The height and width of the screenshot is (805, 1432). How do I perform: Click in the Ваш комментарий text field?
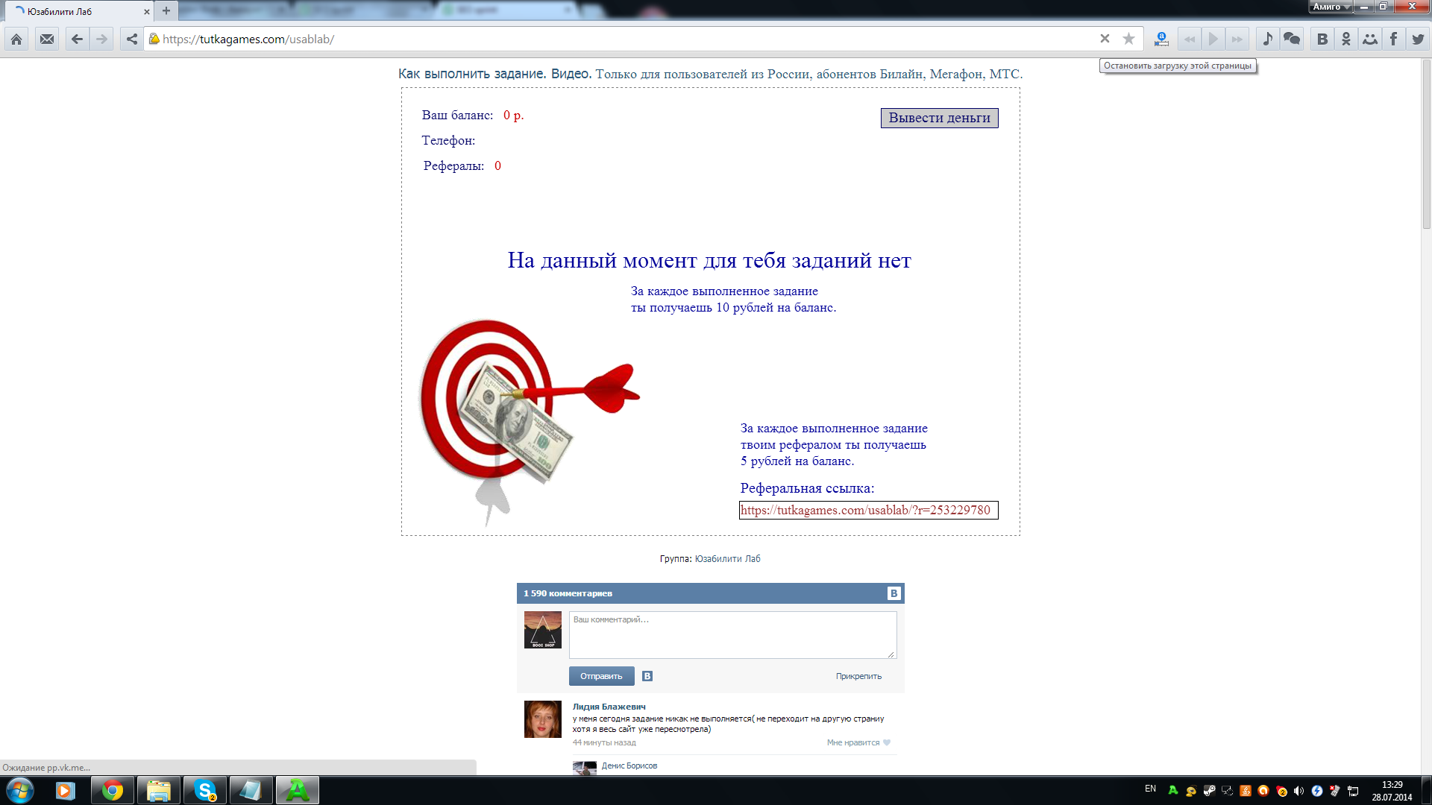pyautogui.click(x=732, y=635)
